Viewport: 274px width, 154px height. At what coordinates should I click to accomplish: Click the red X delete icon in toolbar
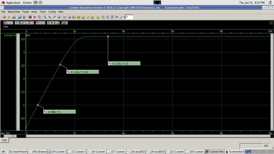35,17
